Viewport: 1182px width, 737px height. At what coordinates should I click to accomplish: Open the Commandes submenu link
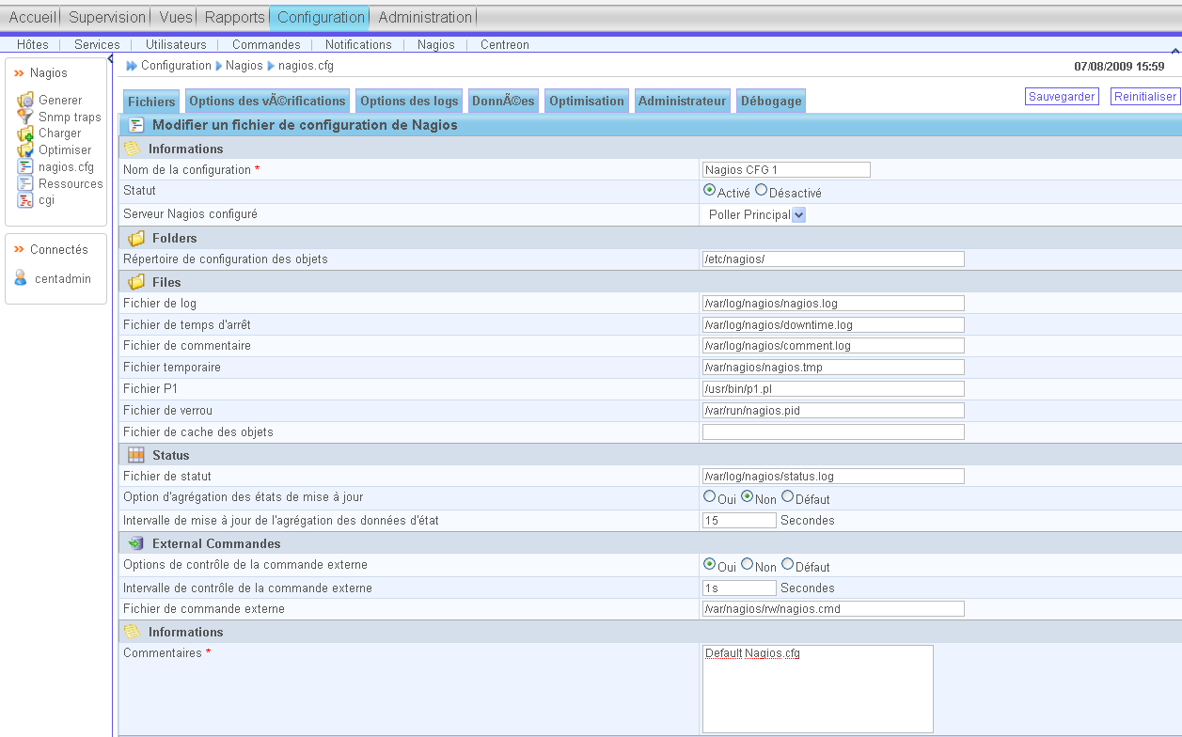click(266, 44)
